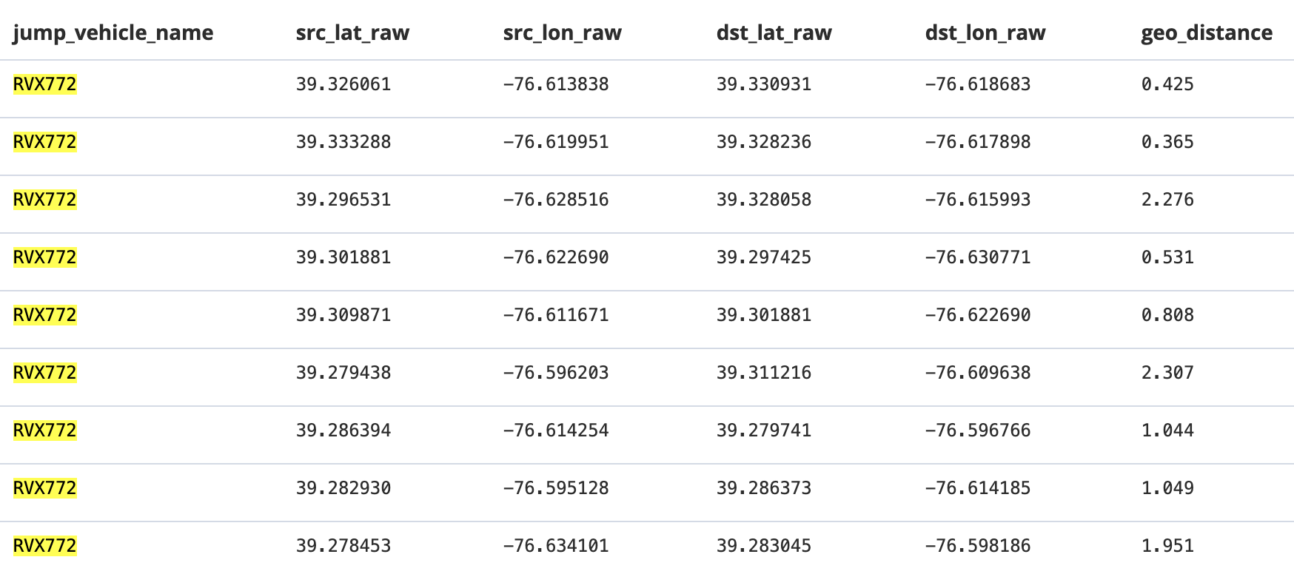Click the dst_lat_raw value 39.301881

(x=764, y=315)
